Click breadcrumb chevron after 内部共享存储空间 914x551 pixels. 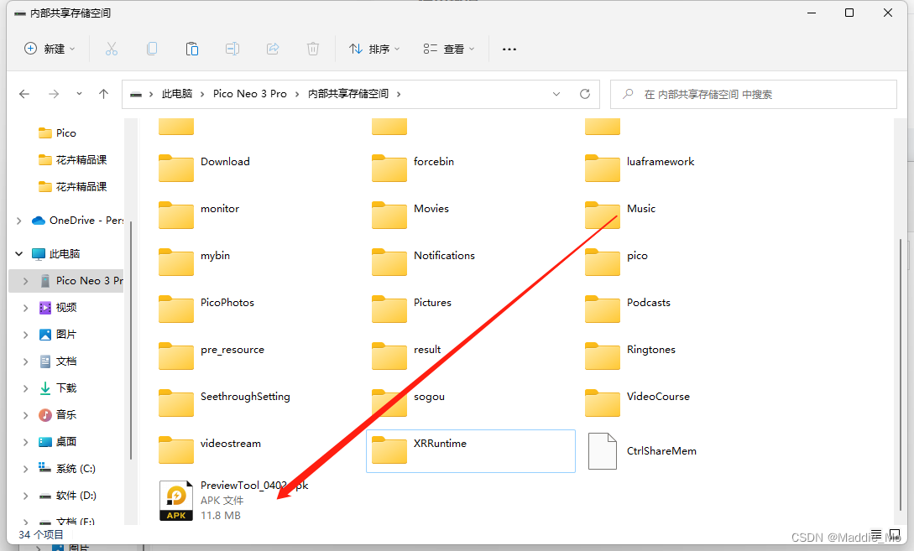399,94
